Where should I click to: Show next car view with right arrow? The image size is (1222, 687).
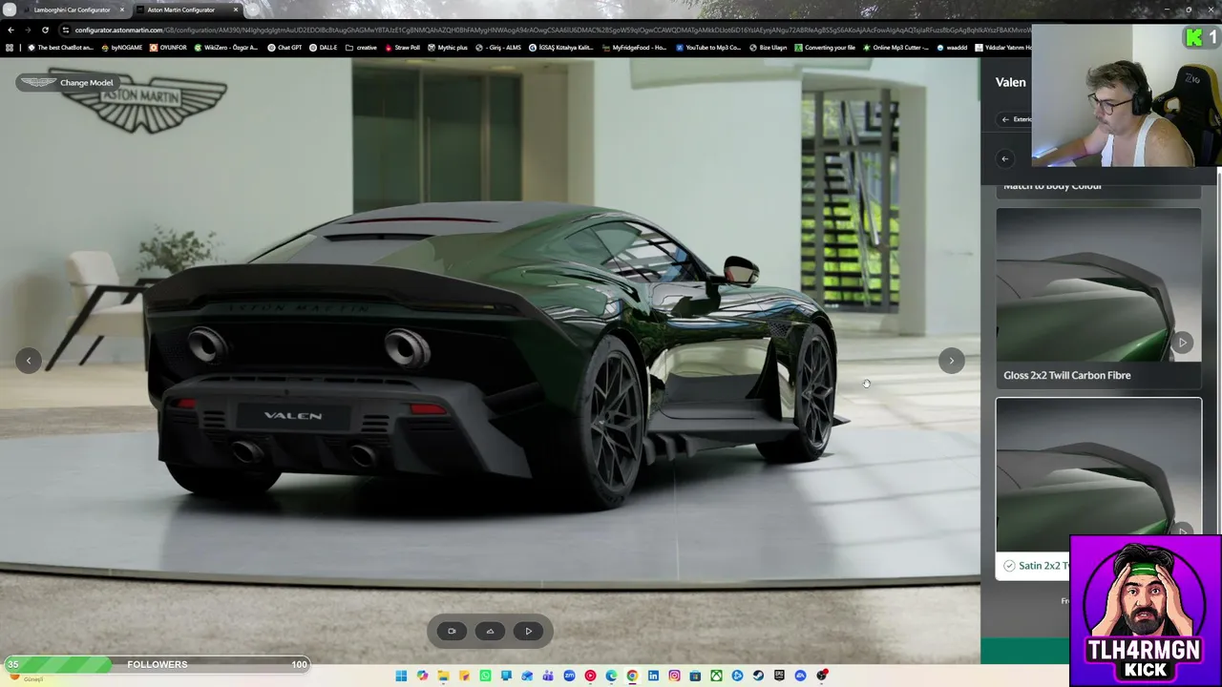(951, 361)
